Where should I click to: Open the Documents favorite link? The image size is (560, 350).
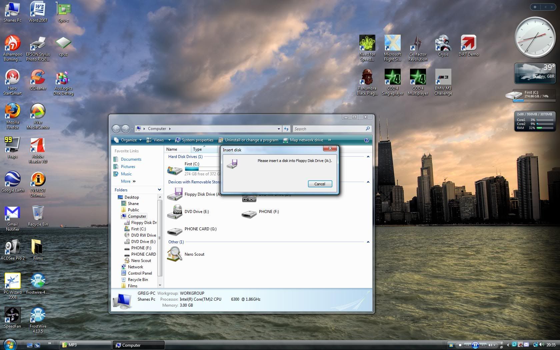[131, 159]
